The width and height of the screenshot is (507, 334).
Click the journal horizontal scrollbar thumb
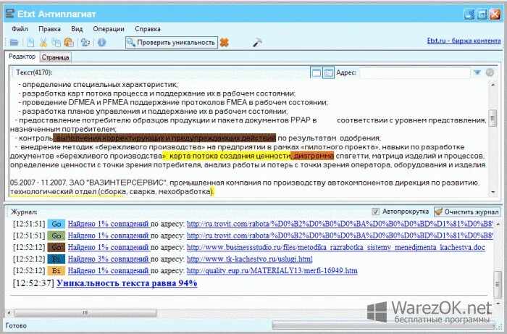(x=85, y=313)
